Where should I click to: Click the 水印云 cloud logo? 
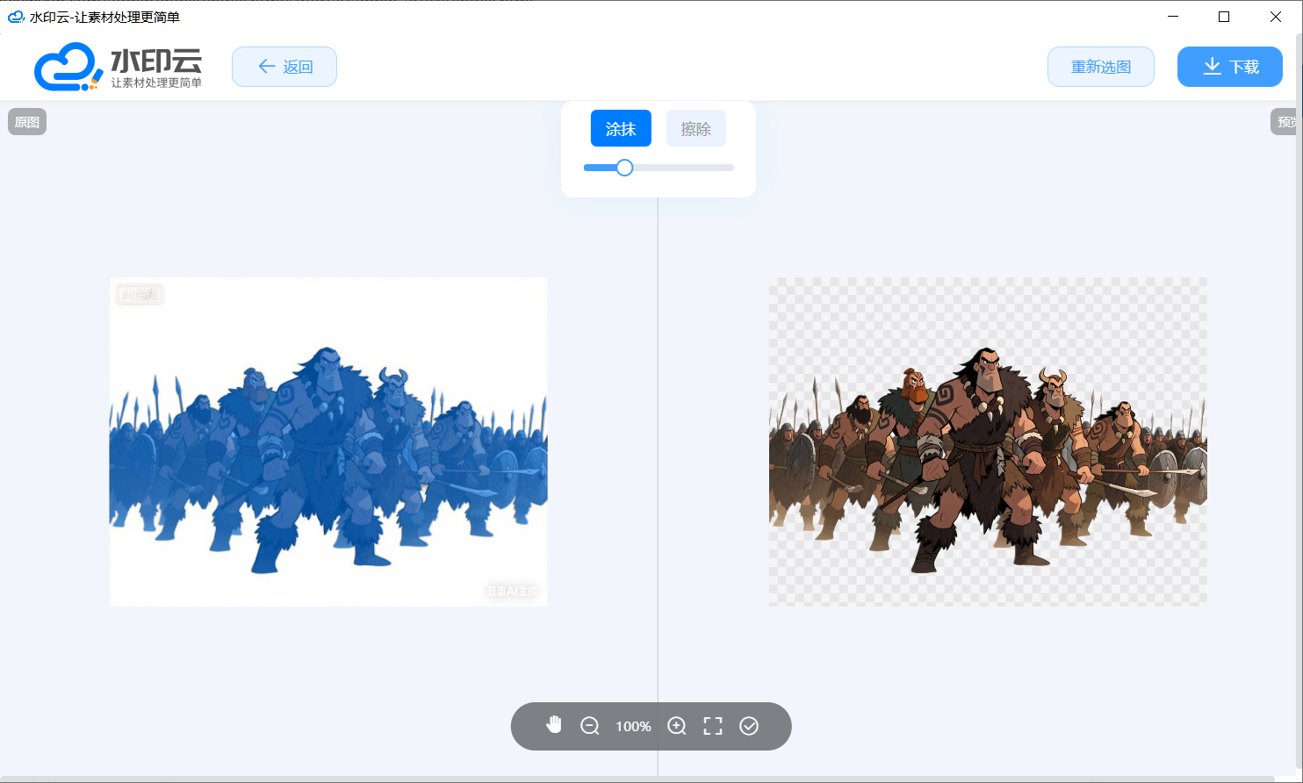point(118,67)
